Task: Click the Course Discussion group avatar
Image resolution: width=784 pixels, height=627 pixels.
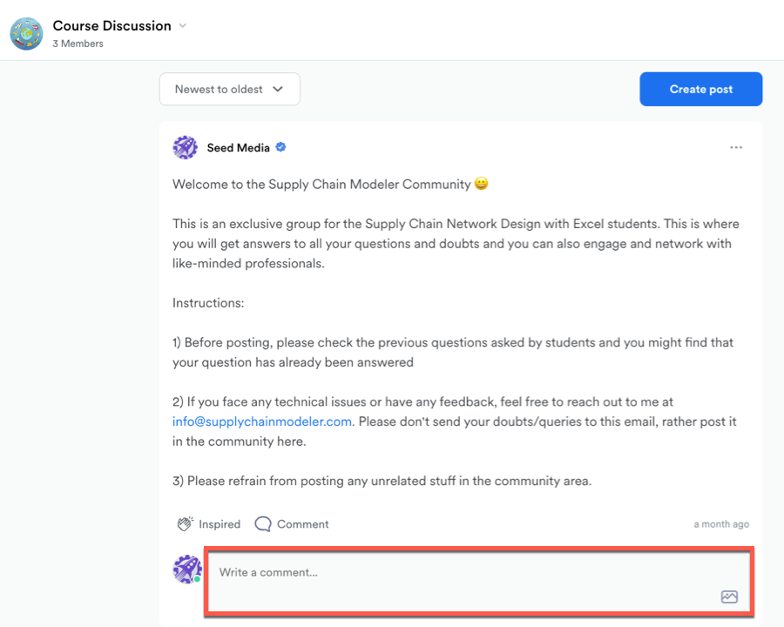Action: coord(26,33)
